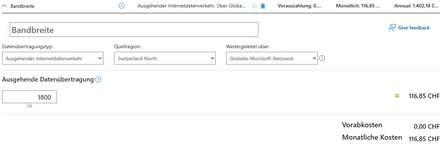Open the Quellregion dropdown showing Switzerland North
The height and width of the screenshot is (145, 447).
point(165,58)
